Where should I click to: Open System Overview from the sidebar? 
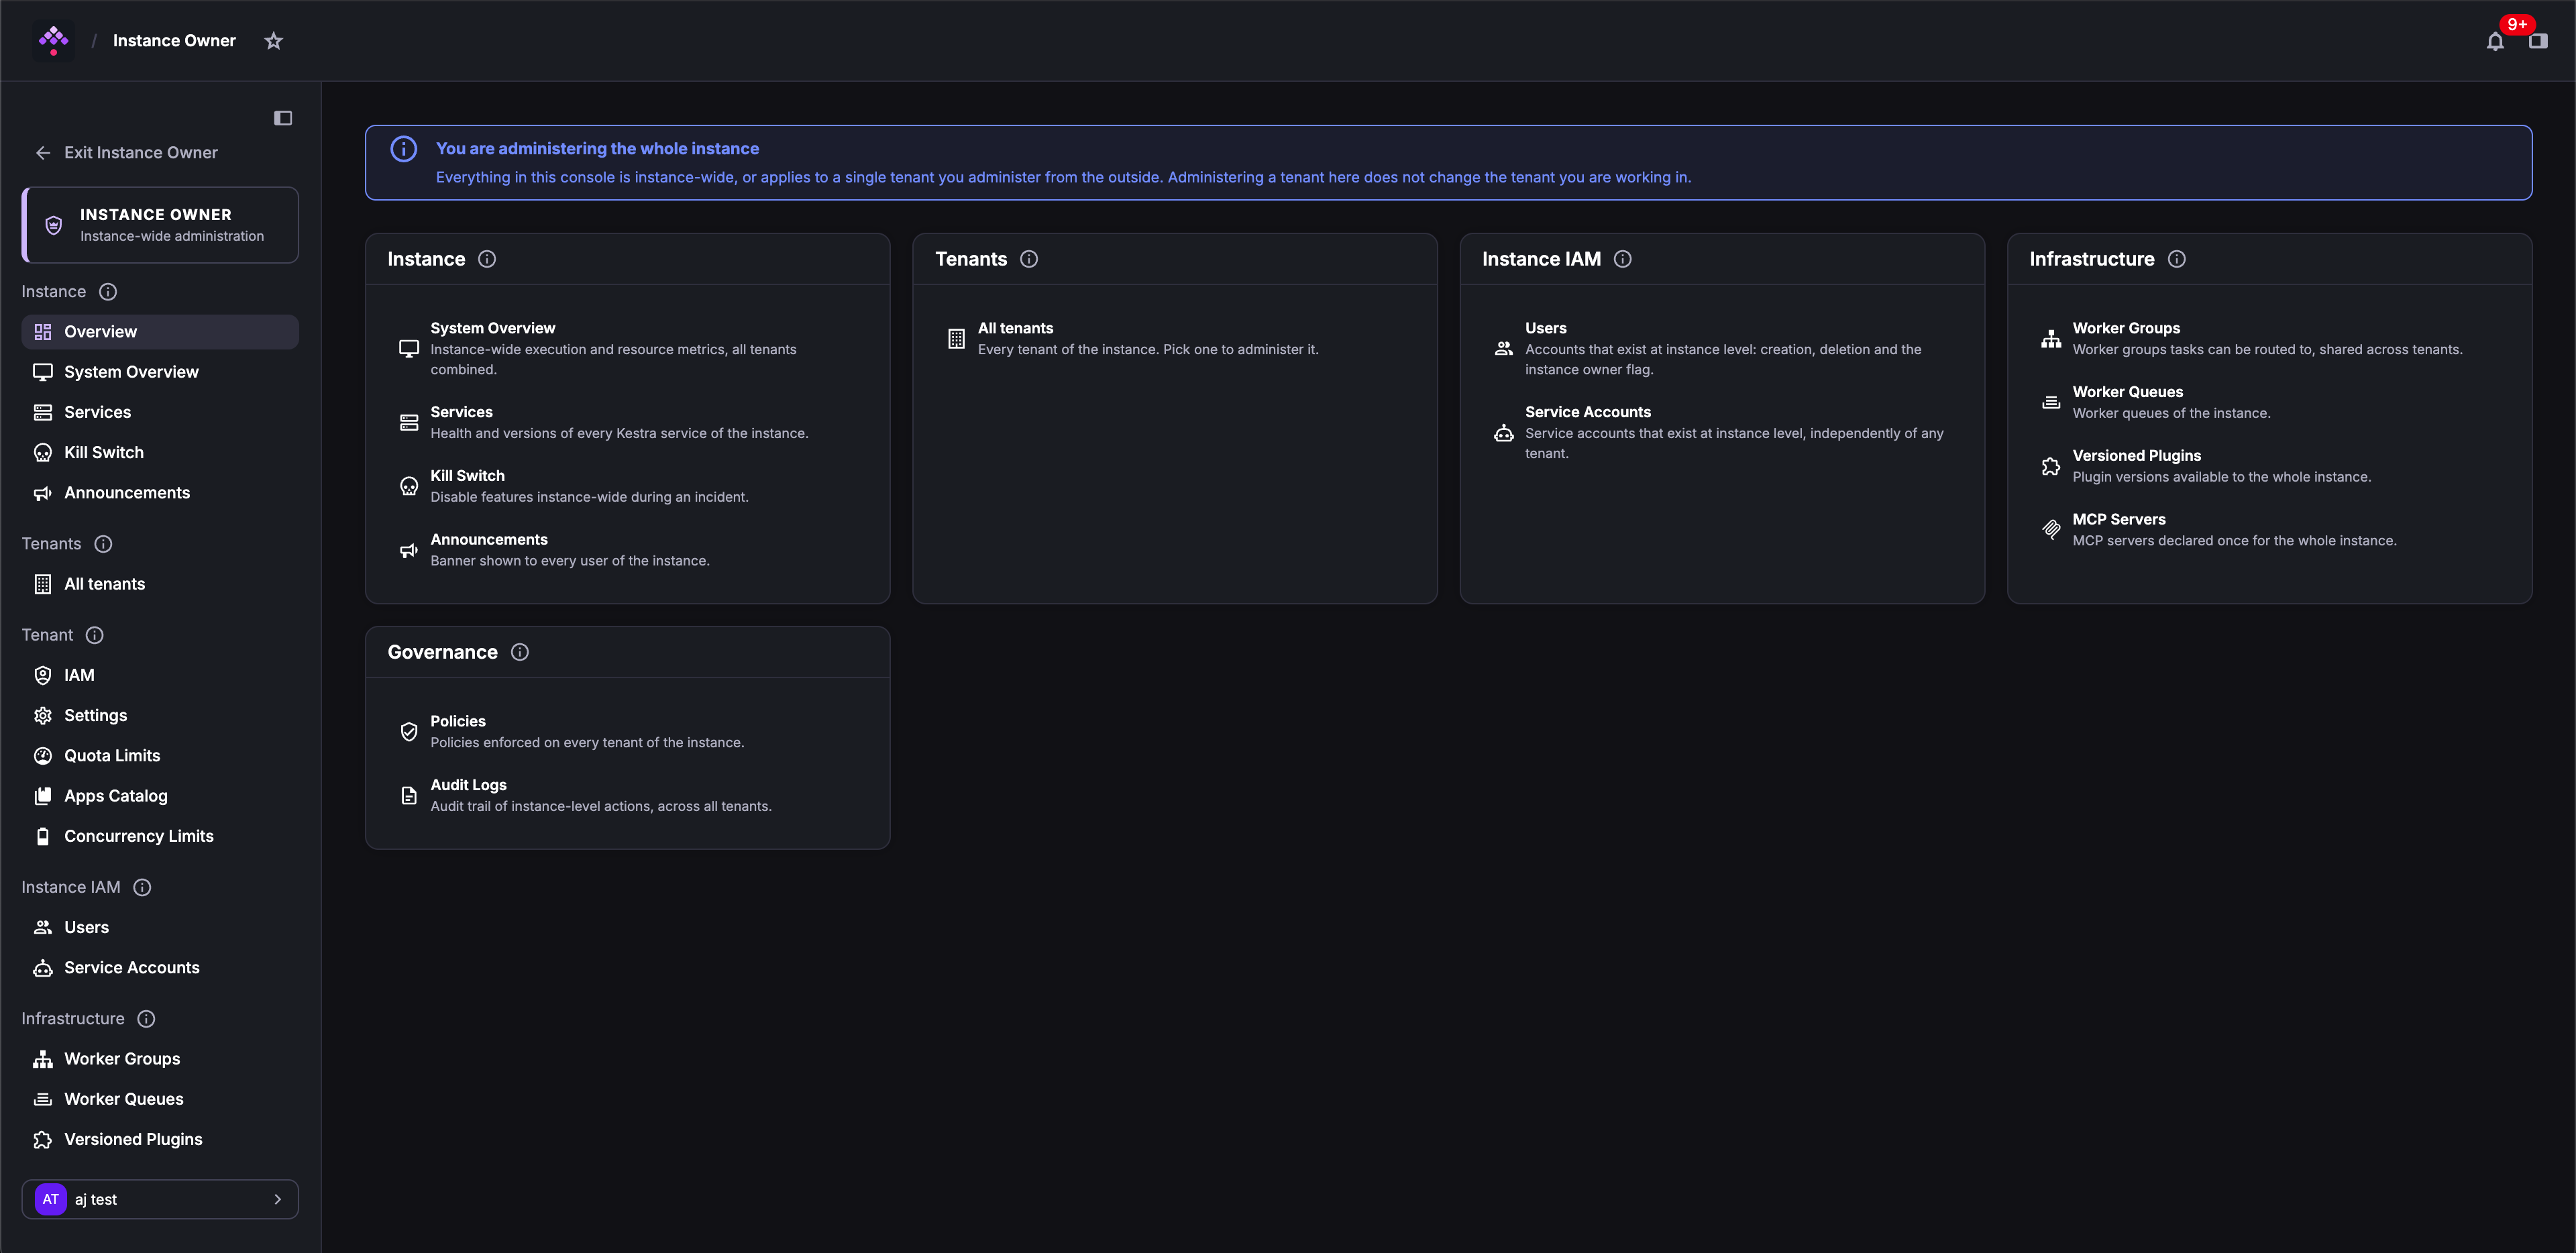click(160, 372)
